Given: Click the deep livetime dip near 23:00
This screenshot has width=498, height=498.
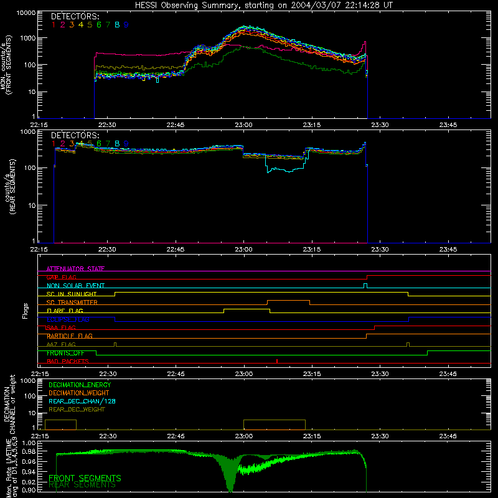Looking at the screenshot, I should coord(230,475).
